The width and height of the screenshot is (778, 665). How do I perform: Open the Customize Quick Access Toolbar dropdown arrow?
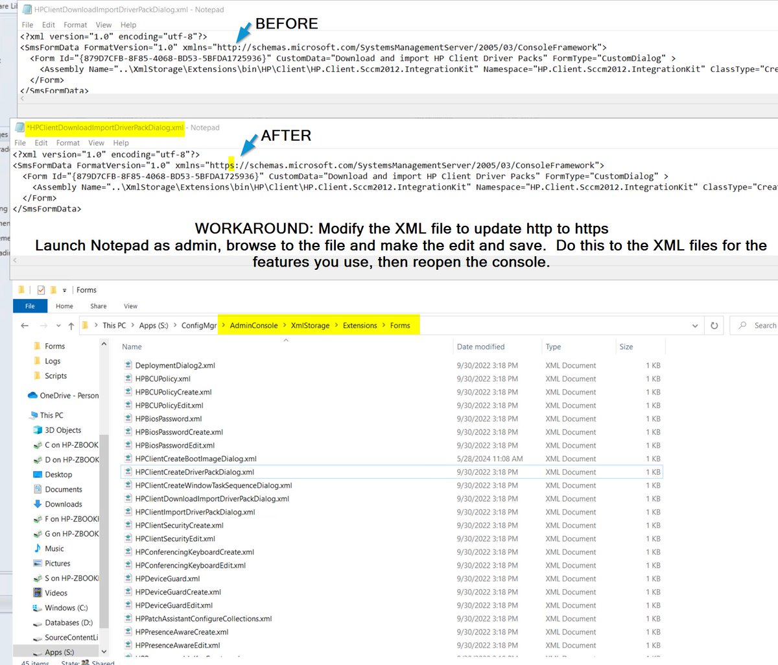point(64,291)
